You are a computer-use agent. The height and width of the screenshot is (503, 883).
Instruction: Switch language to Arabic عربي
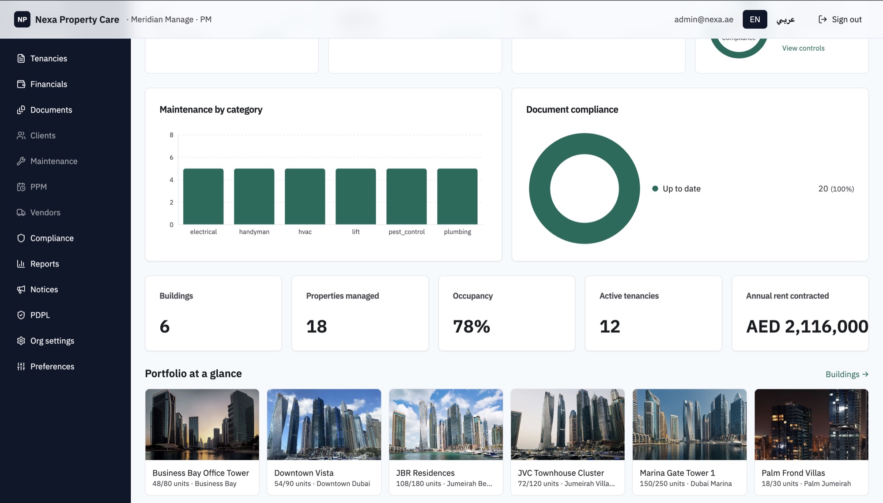[785, 19]
